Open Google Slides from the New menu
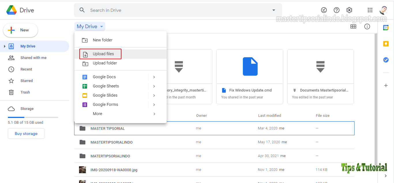Viewport: 394px width, 183px height. pyautogui.click(x=105, y=95)
